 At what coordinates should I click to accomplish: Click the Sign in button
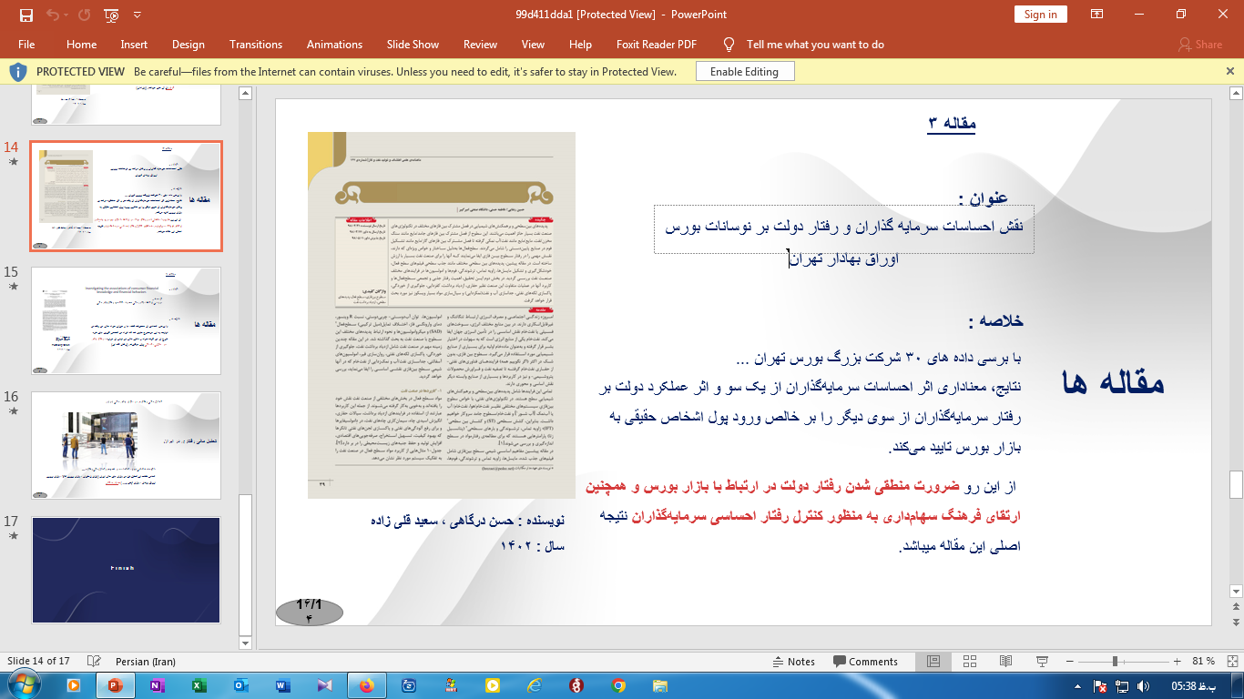tap(1040, 15)
